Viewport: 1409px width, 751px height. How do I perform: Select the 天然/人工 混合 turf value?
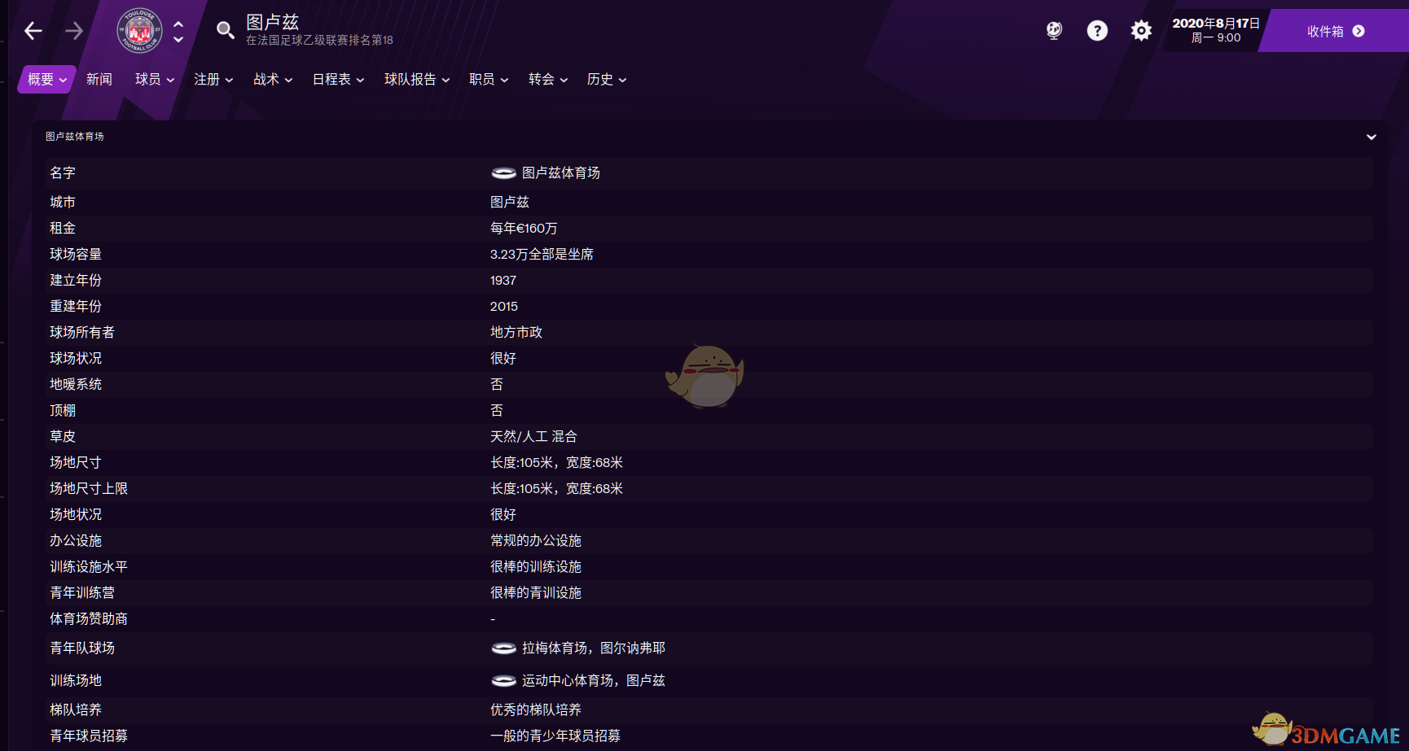[533, 436]
